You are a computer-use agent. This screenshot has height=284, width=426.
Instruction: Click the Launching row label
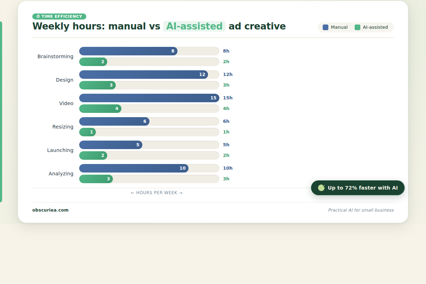pos(60,150)
